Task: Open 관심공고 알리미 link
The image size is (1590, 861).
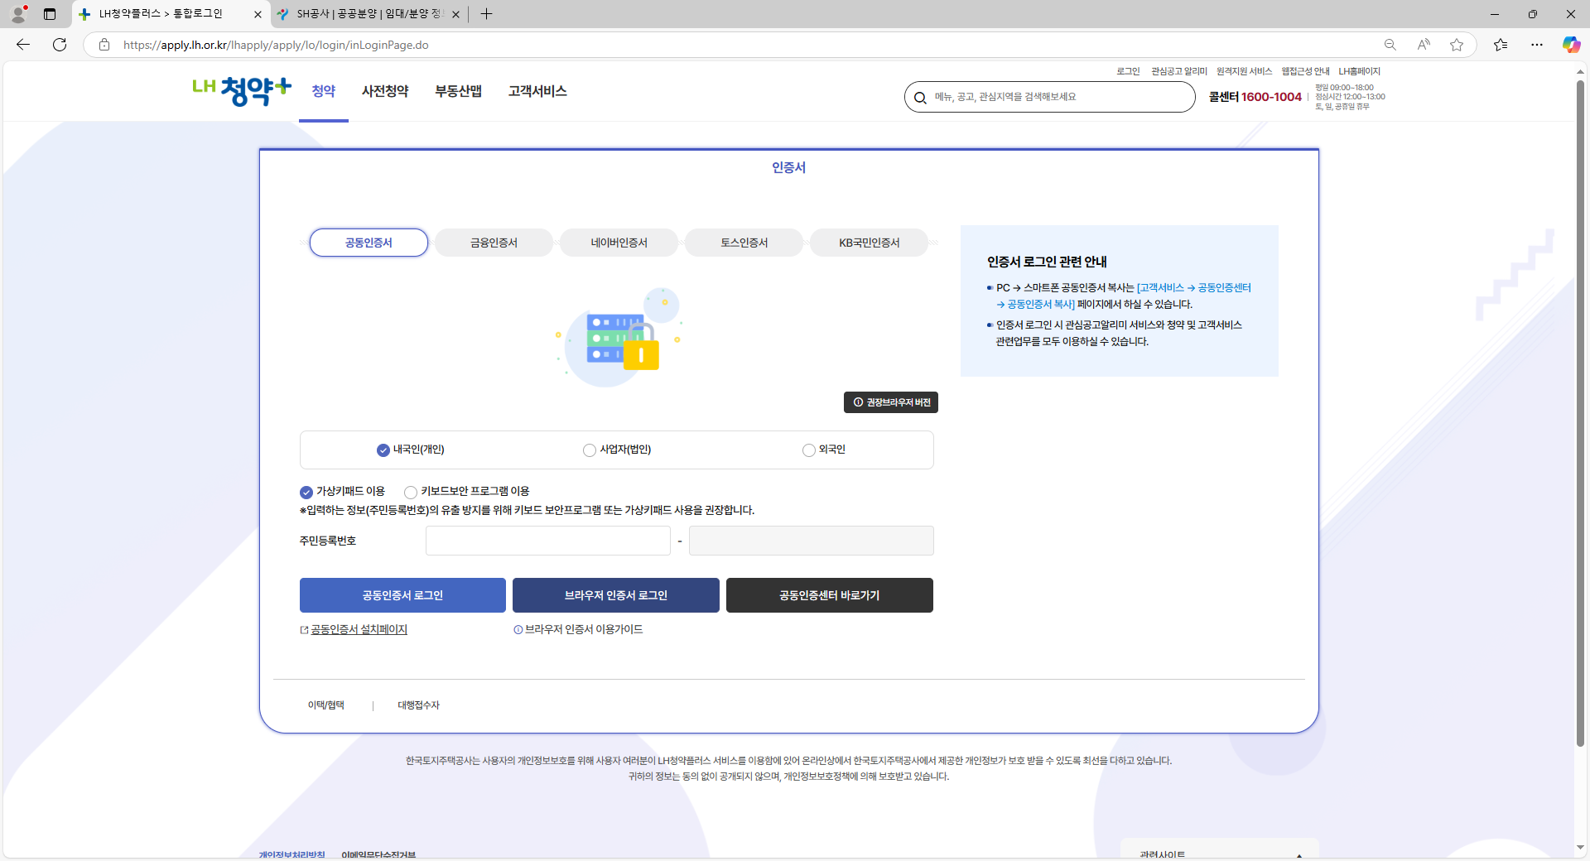Action: point(1179,71)
